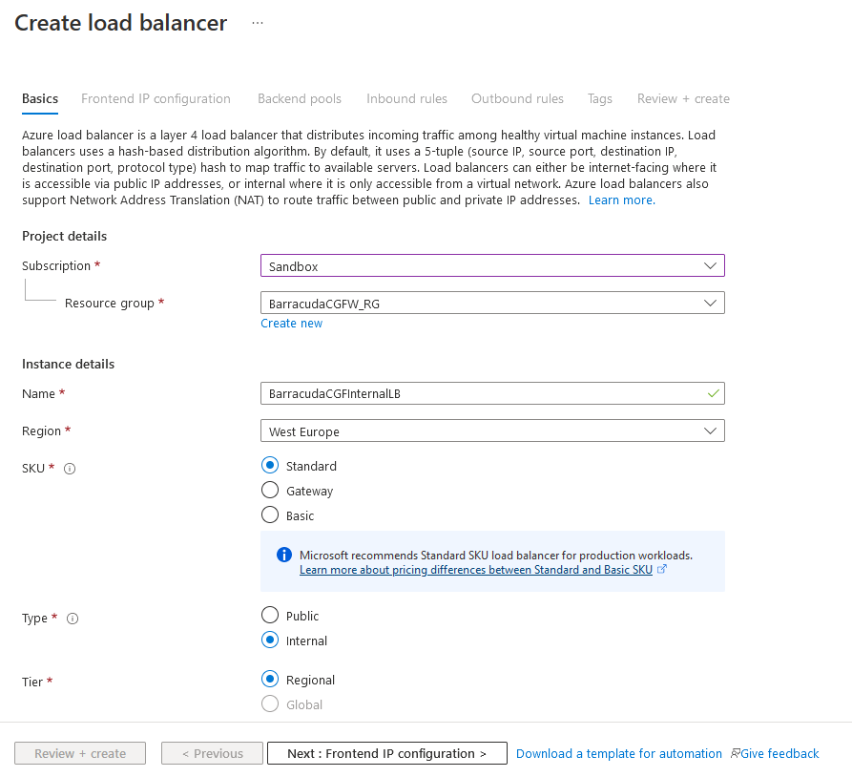852x777 pixels.
Task: Click the green checkmark in the Name field
Action: coord(710,392)
